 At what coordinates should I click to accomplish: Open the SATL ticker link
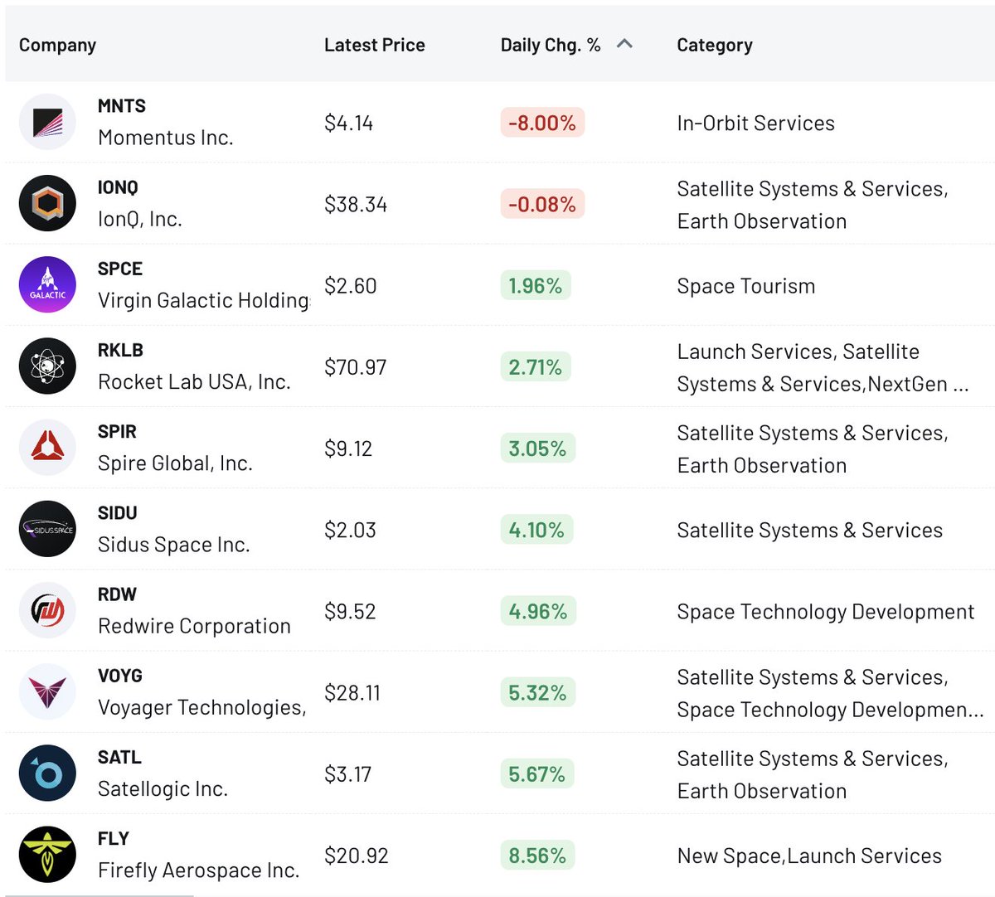point(119,757)
